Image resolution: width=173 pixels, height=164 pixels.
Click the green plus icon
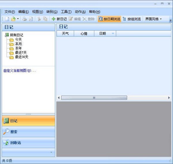54,19
